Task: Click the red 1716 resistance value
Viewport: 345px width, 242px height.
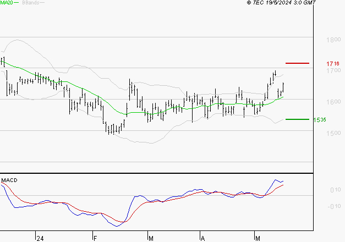Action: point(333,64)
